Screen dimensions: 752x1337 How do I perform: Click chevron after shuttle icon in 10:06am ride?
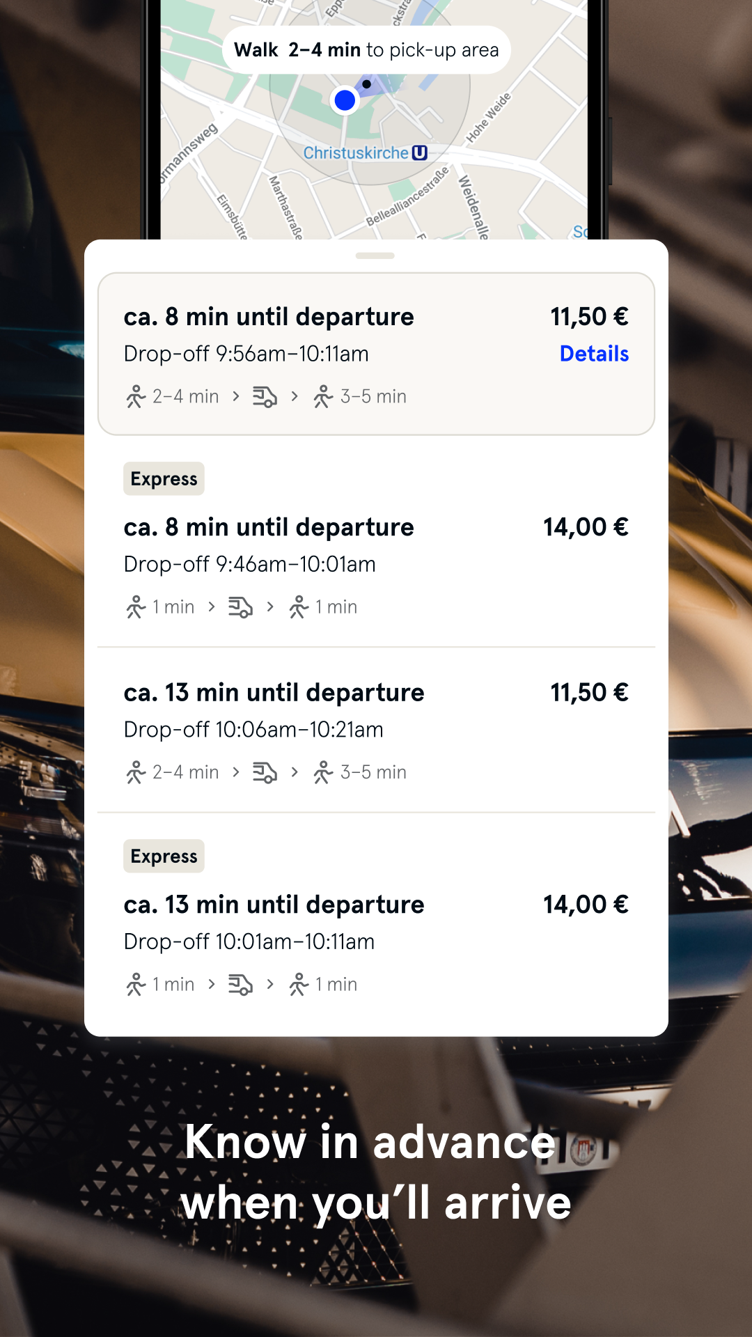click(295, 772)
